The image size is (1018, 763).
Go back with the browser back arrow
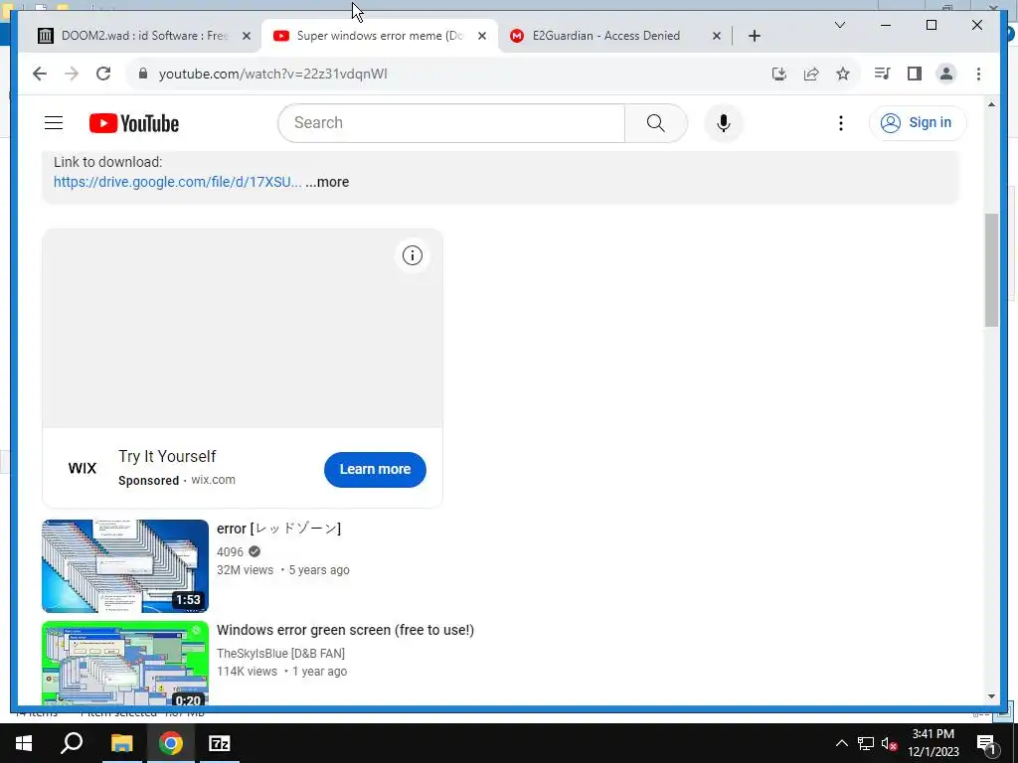click(x=40, y=74)
